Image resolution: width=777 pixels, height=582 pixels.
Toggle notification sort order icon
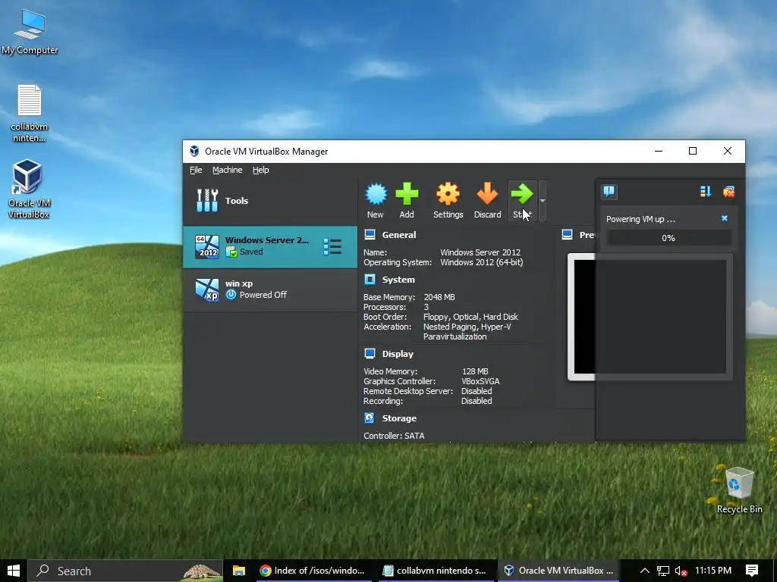pyautogui.click(x=706, y=192)
